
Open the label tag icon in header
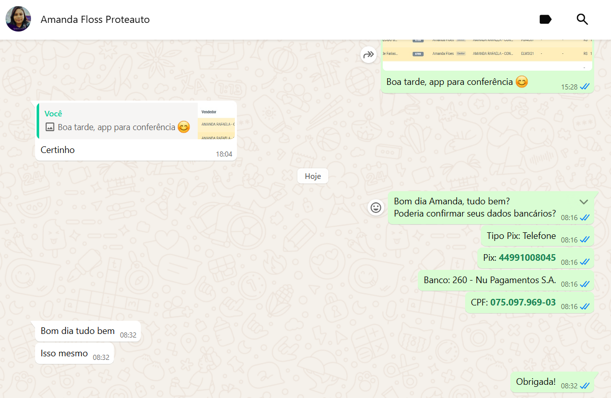[545, 20]
